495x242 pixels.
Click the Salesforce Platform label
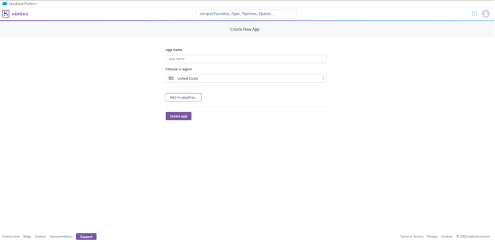23,4
